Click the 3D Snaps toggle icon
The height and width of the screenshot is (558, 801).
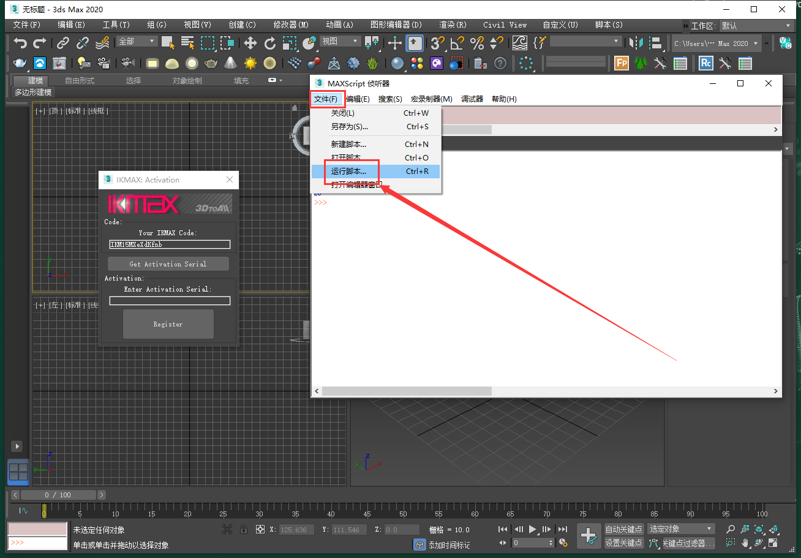point(437,43)
